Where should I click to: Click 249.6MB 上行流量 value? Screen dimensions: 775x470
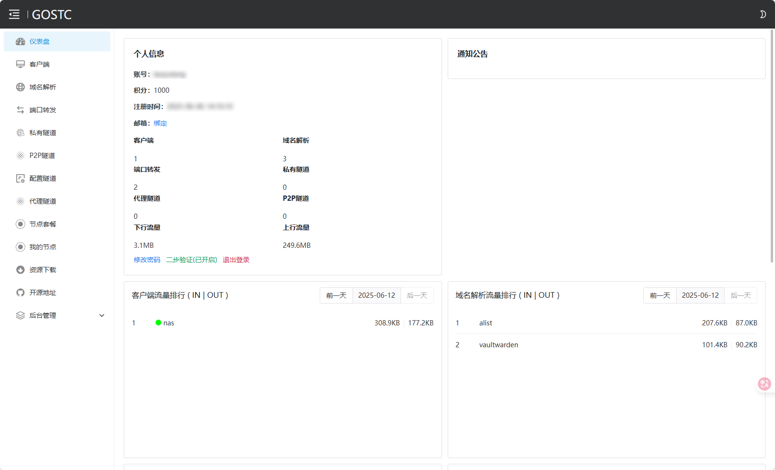296,245
